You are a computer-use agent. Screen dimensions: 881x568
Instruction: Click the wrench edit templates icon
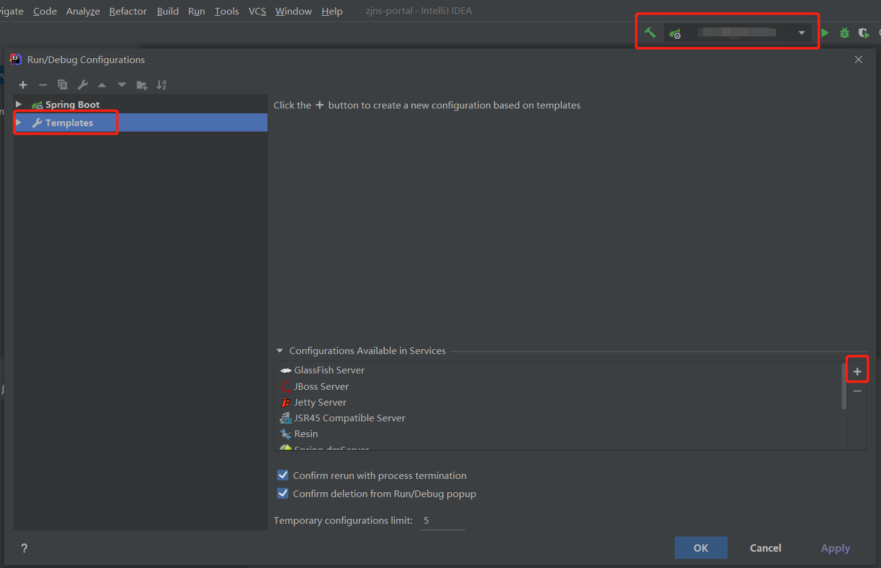pyautogui.click(x=83, y=85)
